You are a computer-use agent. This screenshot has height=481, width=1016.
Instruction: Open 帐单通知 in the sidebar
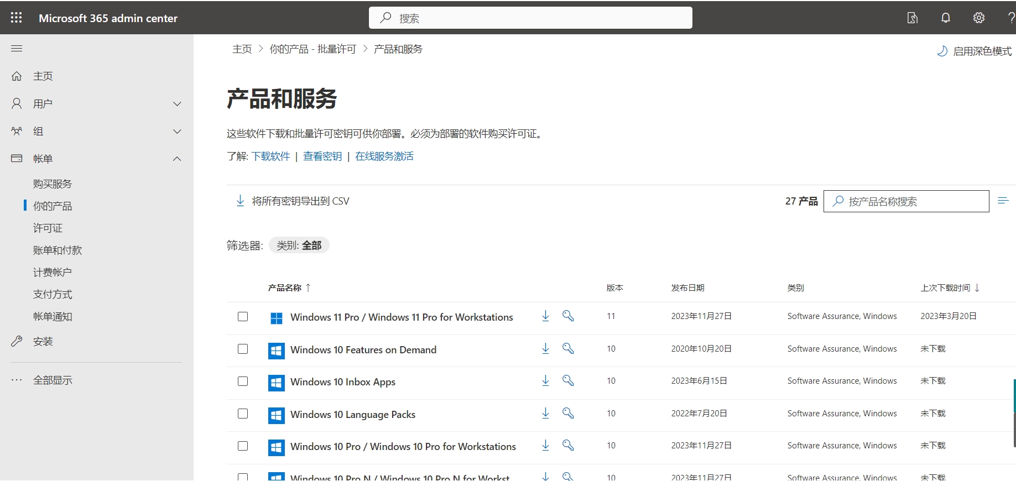tap(53, 317)
